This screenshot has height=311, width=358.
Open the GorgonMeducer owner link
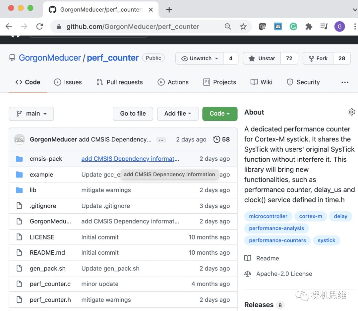tap(50, 58)
